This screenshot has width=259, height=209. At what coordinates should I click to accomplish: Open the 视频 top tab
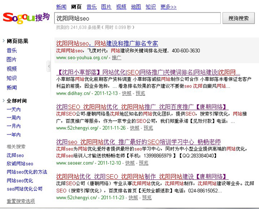pos(121,7)
